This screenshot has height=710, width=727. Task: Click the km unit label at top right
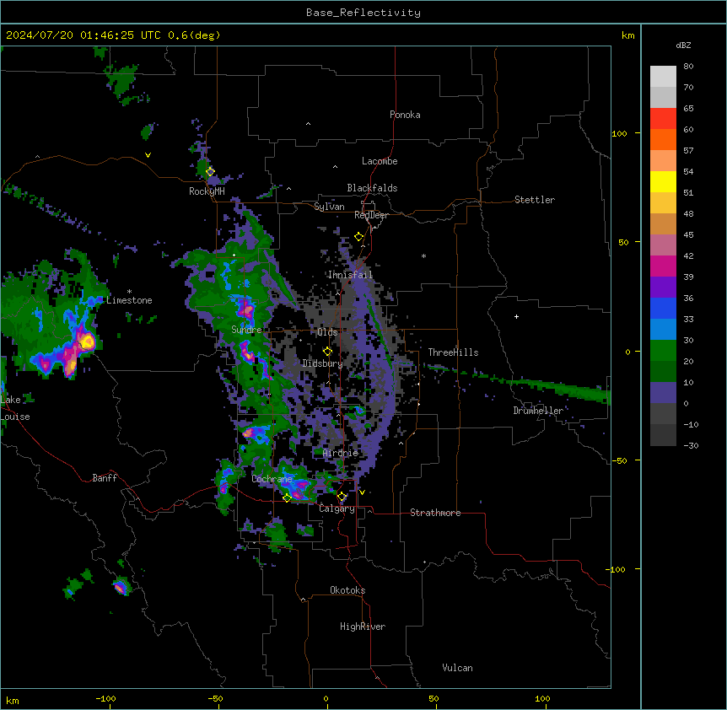[627, 35]
